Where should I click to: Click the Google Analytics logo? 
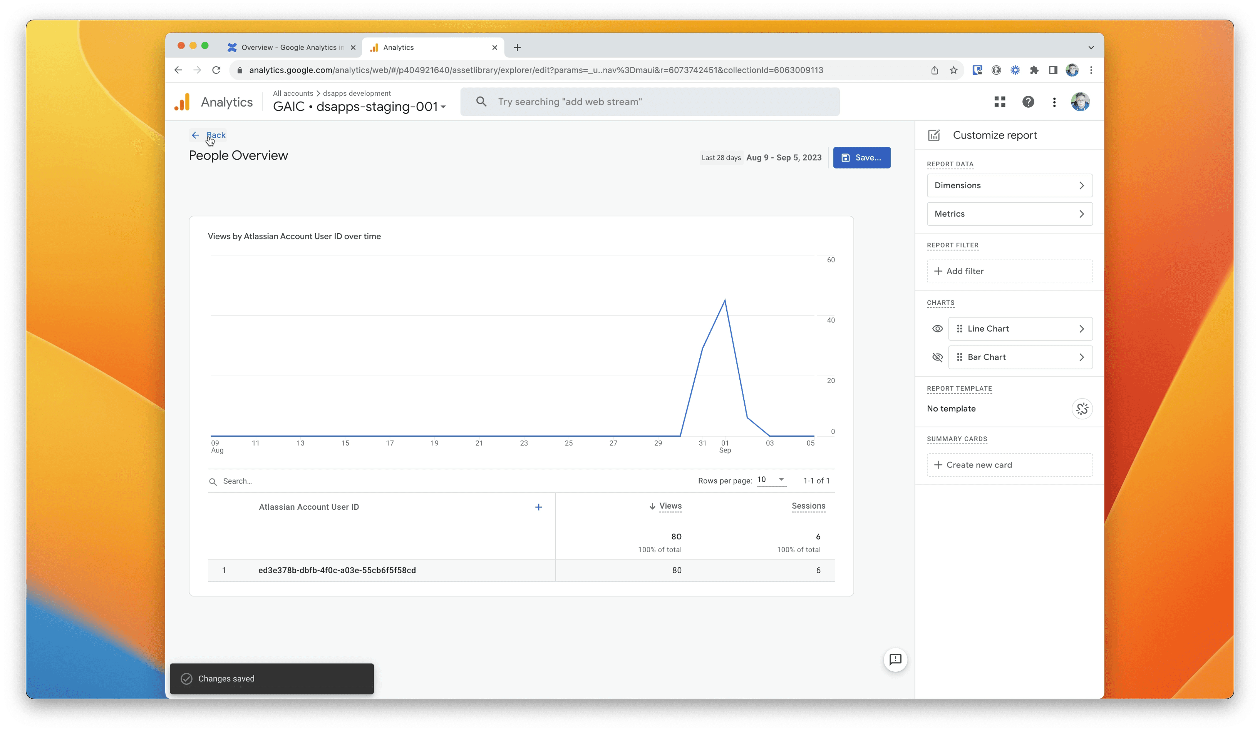(182, 102)
